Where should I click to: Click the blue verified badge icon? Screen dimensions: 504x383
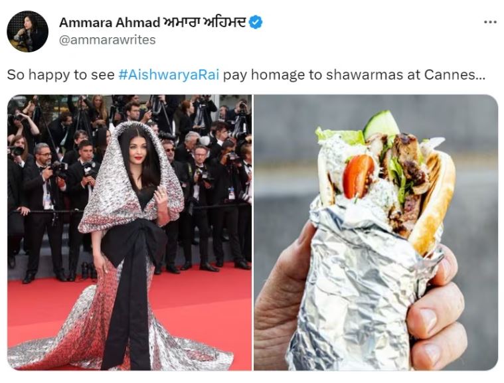(x=256, y=22)
